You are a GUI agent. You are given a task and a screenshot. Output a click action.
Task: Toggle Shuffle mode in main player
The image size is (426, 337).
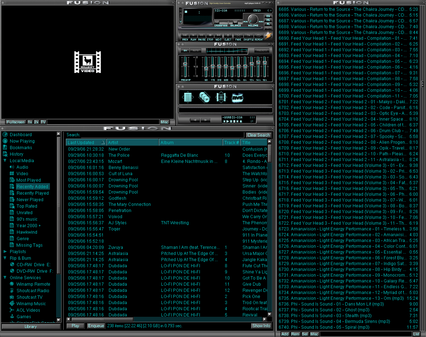click(x=248, y=35)
